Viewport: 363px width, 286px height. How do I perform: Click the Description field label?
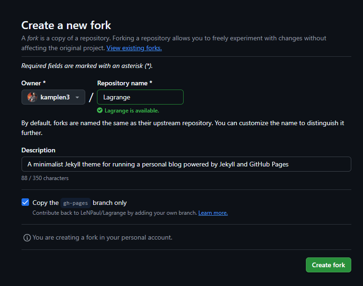click(38, 150)
